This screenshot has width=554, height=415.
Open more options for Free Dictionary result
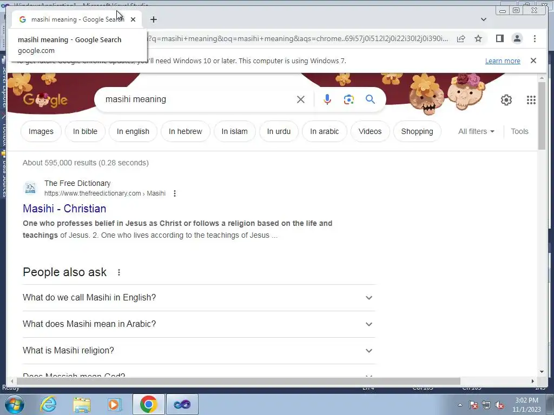(175, 193)
